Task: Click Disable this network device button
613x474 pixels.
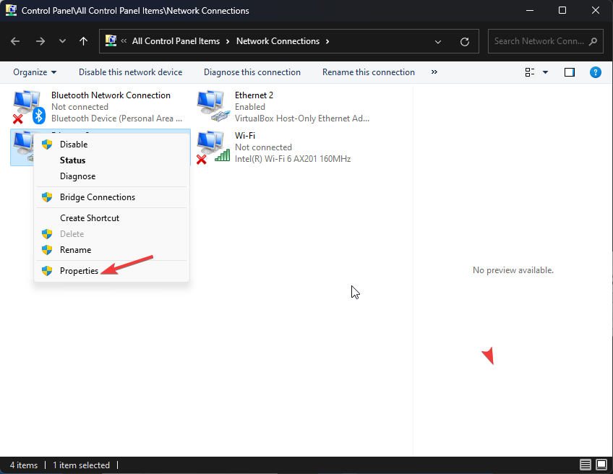Action: (x=130, y=72)
